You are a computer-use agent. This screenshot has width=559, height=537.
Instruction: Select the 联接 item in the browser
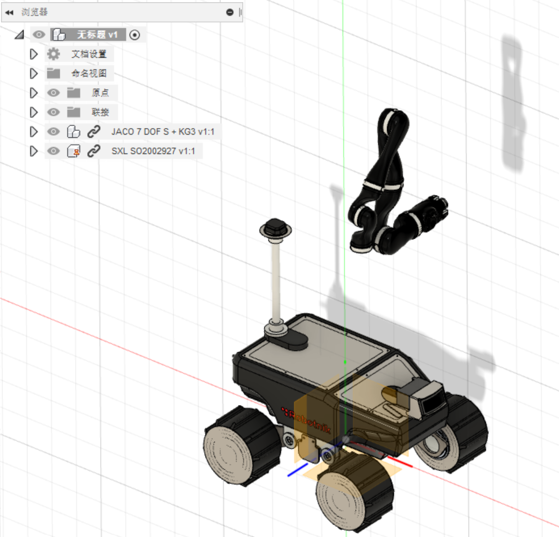(x=99, y=112)
